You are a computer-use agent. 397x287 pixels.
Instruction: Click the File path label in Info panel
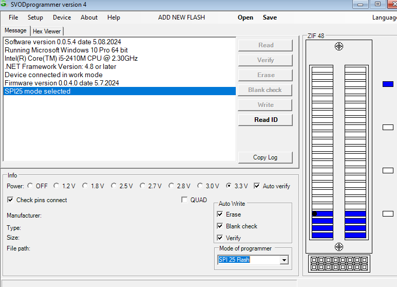(18, 248)
